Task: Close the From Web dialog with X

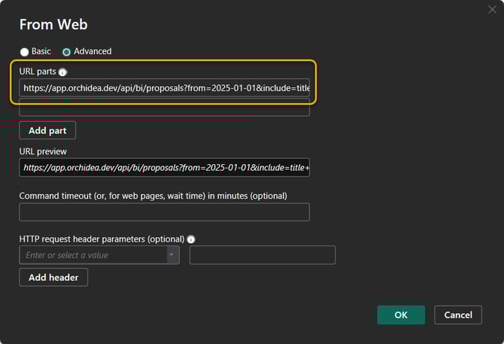Action: click(x=492, y=10)
